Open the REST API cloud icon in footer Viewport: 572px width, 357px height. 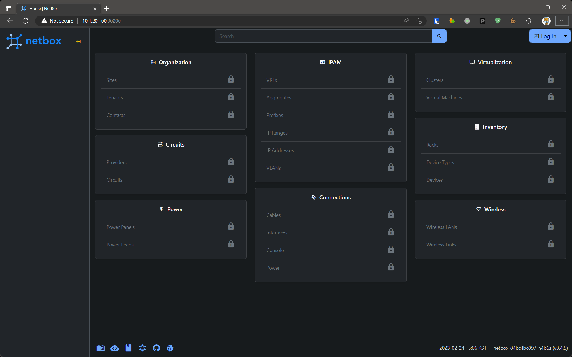click(115, 348)
